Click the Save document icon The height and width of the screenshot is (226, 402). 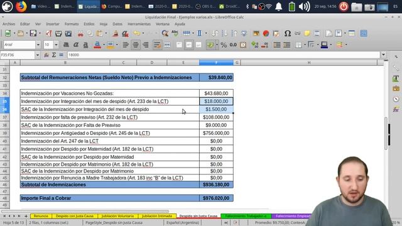coord(33,33)
